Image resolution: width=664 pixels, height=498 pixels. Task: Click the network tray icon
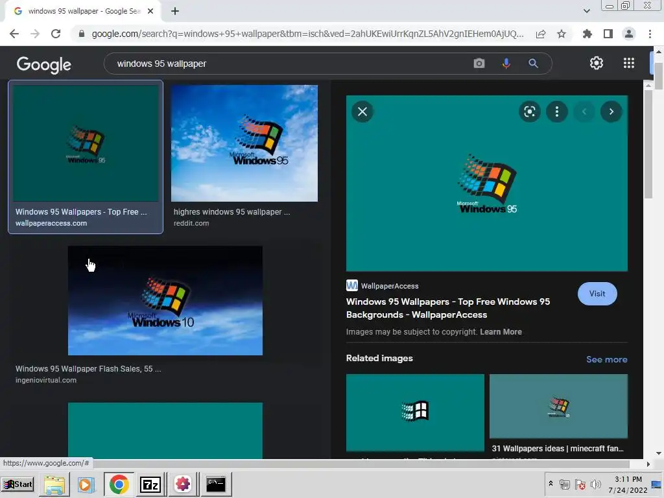tap(565, 484)
